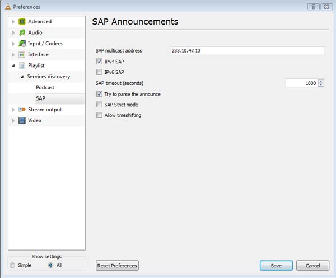This screenshot has height=278, width=336.
Task: Click the VLC cone icon in title bar
Action: (8, 7)
